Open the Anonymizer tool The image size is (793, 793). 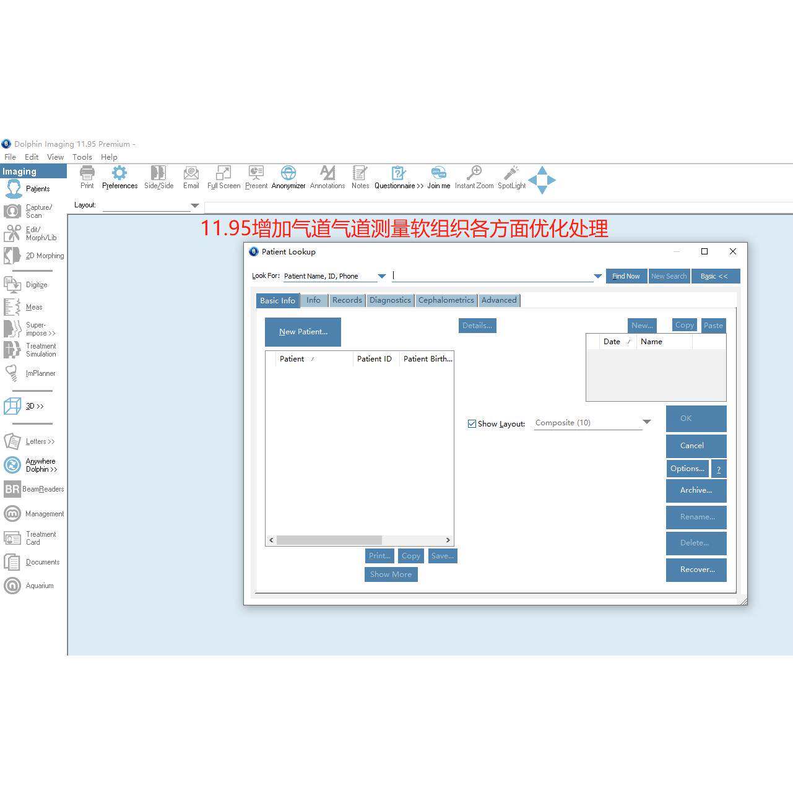click(288, 177)
